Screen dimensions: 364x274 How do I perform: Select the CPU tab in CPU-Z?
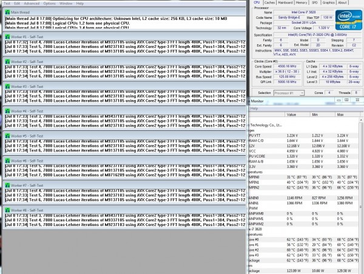pos(257,2)
